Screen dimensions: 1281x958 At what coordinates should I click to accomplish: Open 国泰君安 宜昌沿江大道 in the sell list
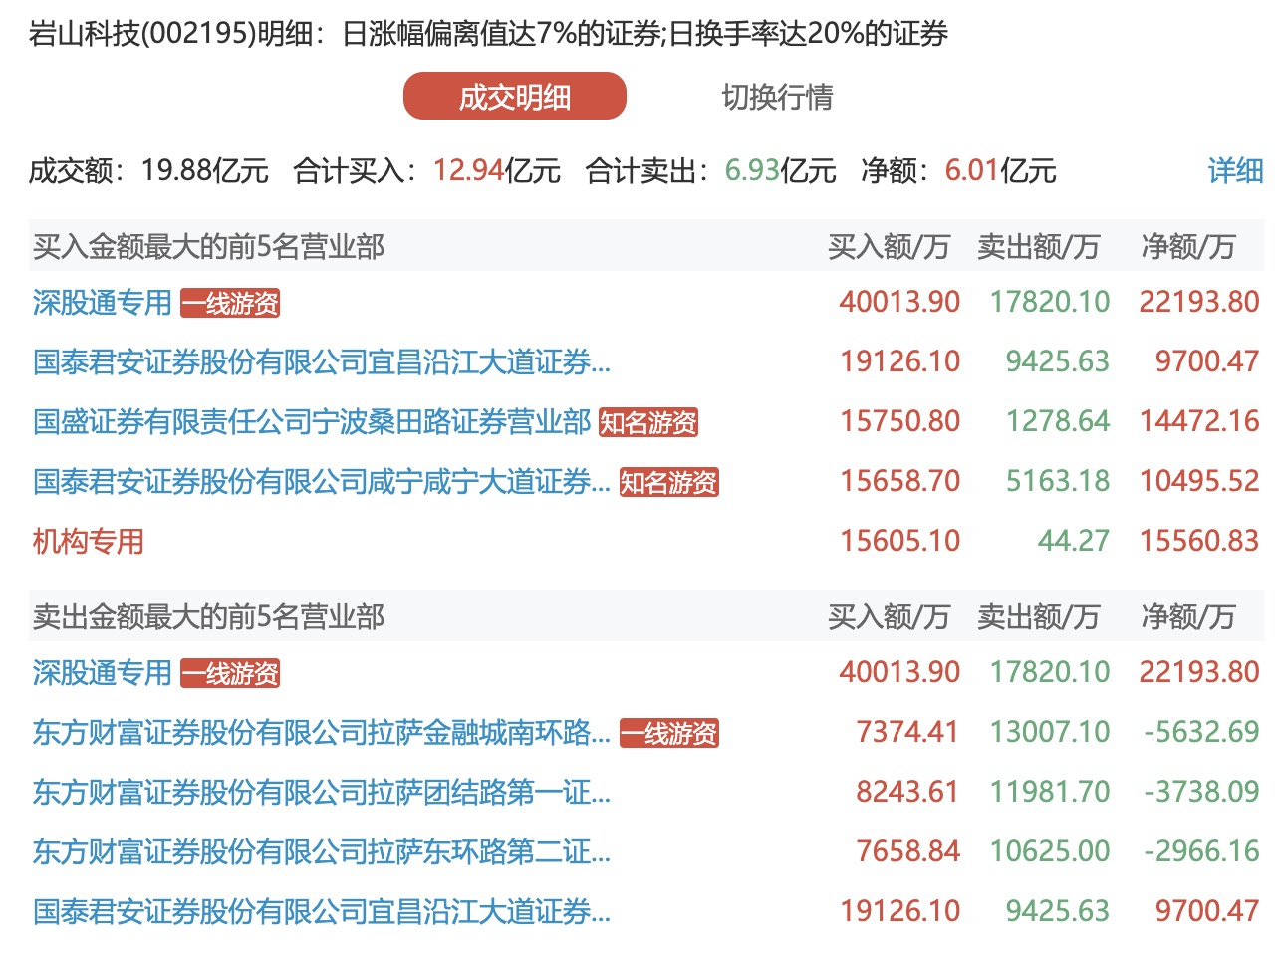pos(321,911)
